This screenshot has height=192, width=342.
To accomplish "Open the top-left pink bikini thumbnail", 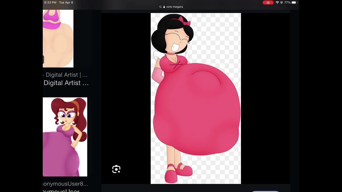I will [58, 39].
